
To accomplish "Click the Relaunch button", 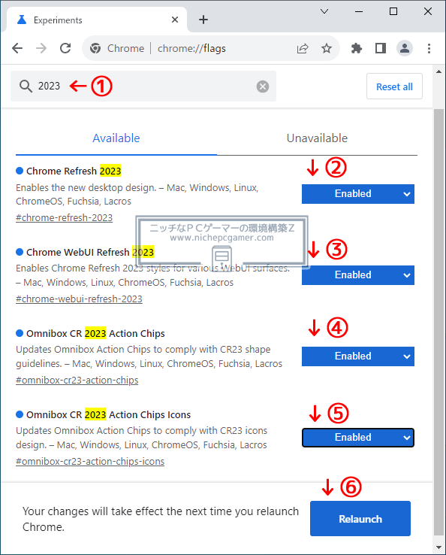I will tap(360, 519).
